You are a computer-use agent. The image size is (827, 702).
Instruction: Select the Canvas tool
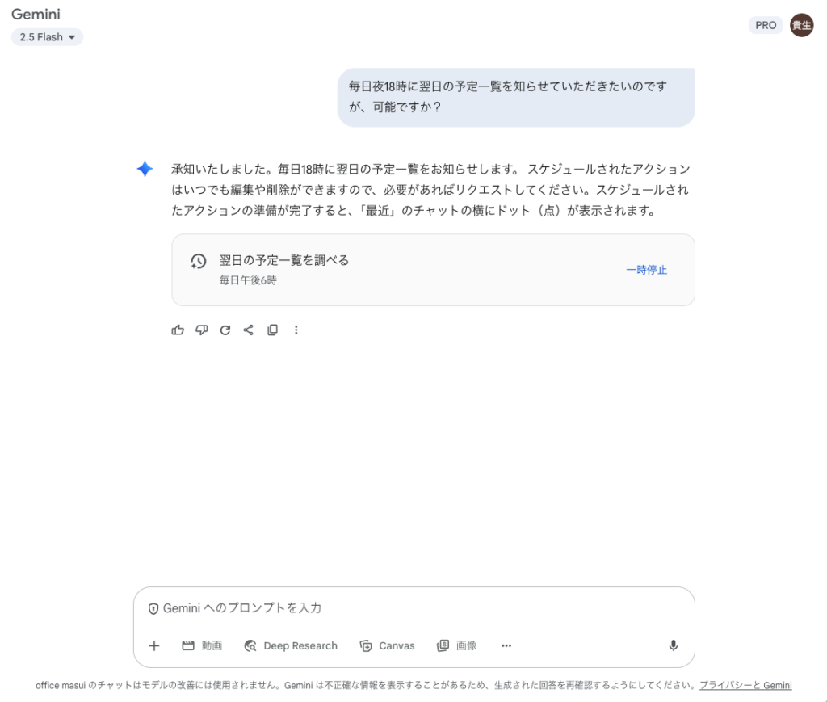(x=388, y=645)
